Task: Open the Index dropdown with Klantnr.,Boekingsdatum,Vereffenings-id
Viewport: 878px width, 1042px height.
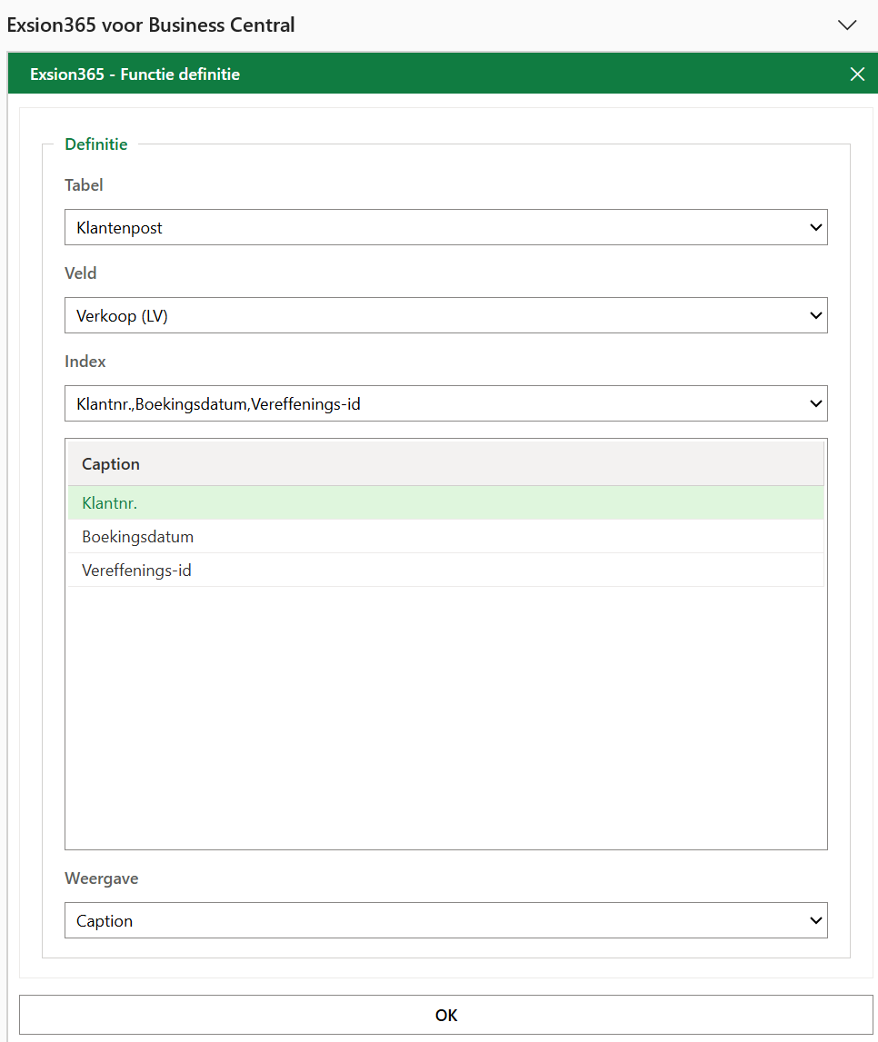Action: coord(446,403)
